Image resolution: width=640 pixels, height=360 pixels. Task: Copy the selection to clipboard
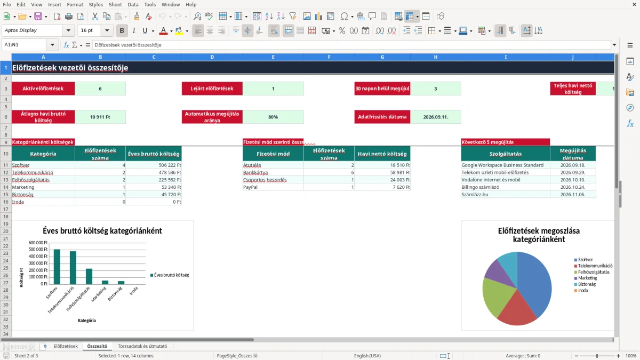click(106, 17)
